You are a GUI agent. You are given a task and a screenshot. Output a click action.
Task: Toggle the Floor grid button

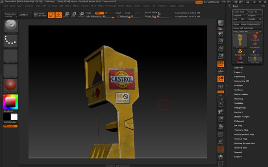click(221, 72)
